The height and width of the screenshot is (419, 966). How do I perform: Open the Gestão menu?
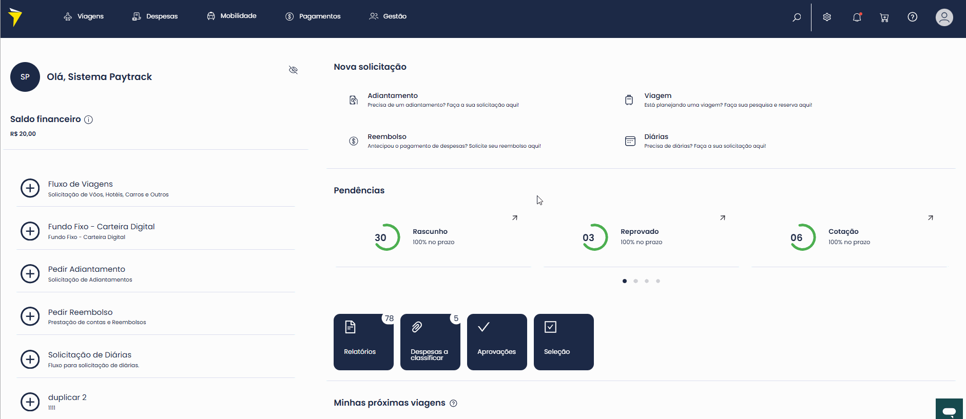click(x=388, y=16)
